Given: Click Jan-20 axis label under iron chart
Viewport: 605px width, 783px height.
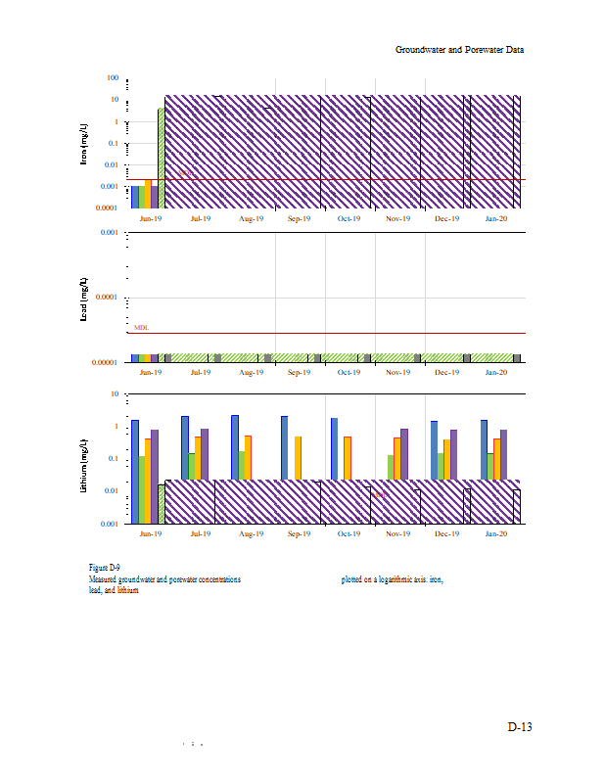Looking at the screenshot, I should click(x=497, y=218).
